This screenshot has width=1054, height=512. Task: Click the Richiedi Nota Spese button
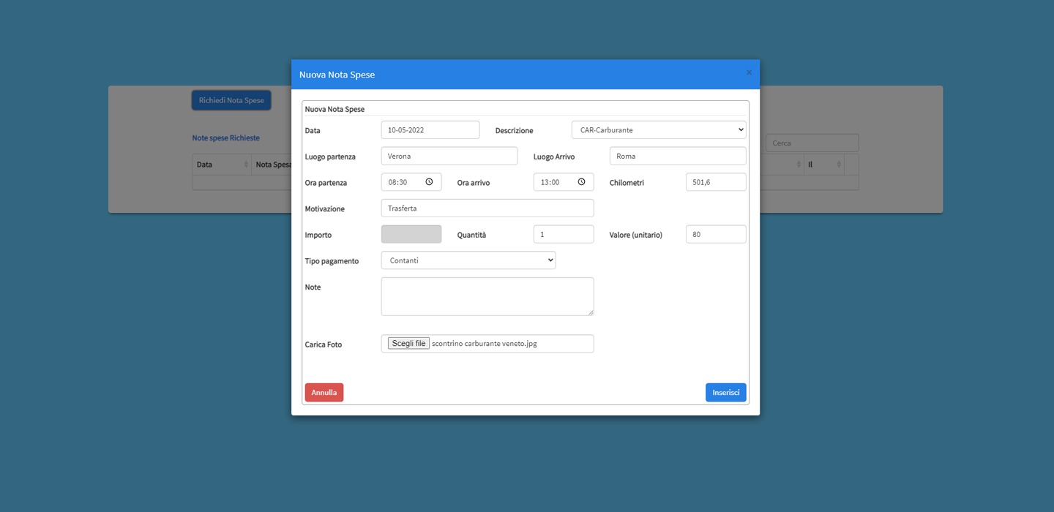point(231,100)
